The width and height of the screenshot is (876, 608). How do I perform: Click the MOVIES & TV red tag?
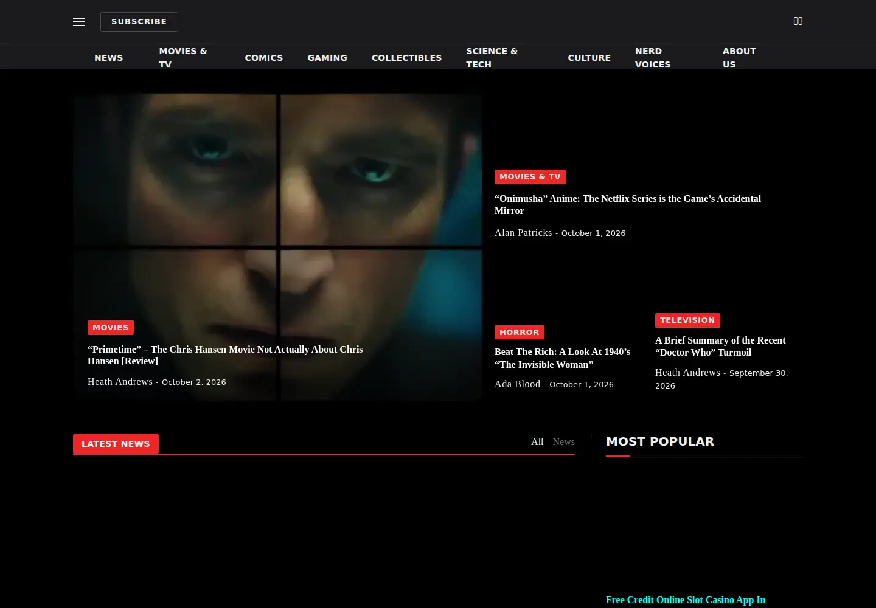530,177
